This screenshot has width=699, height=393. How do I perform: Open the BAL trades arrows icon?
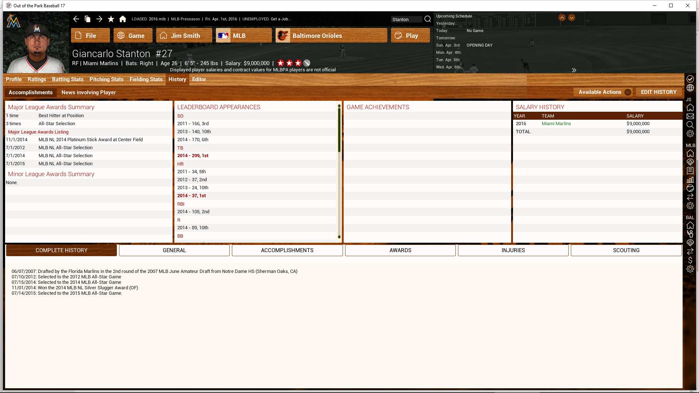(690, 251)
